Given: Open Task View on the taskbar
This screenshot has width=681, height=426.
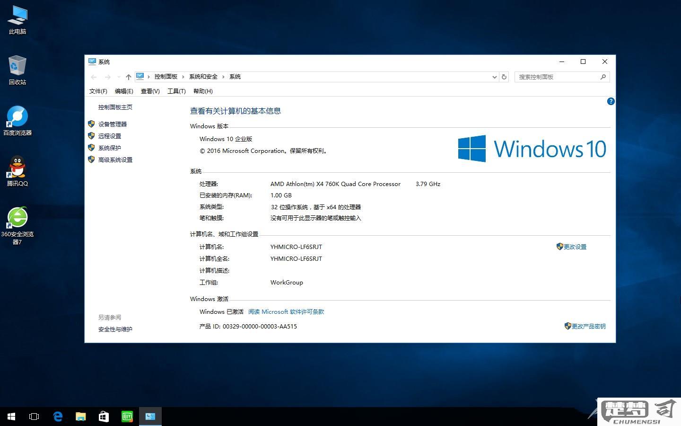Looking at the screenshot, I should coord(34,417).
